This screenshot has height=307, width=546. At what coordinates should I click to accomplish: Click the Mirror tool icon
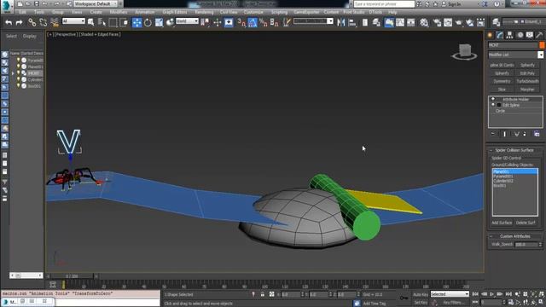[341, 23]
